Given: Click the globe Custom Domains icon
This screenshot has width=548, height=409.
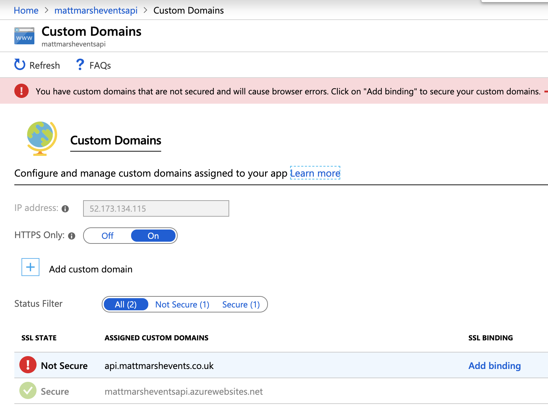Looking at the screenshot, I should (x=42, y=138).
